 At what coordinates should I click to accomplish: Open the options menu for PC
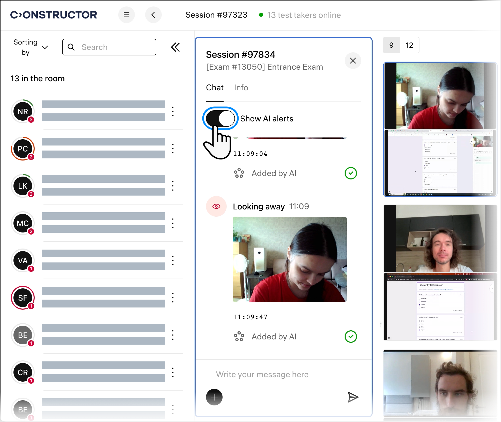pos(173,149)
